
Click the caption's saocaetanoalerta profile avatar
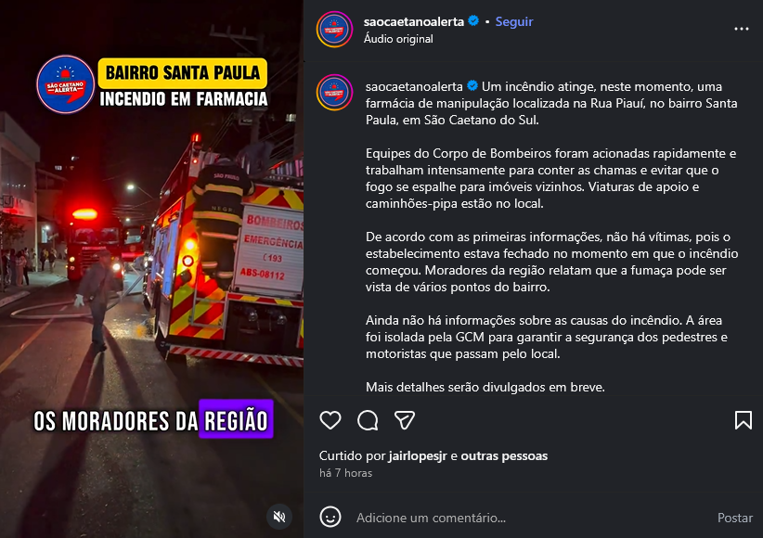[x=335, y=92]
